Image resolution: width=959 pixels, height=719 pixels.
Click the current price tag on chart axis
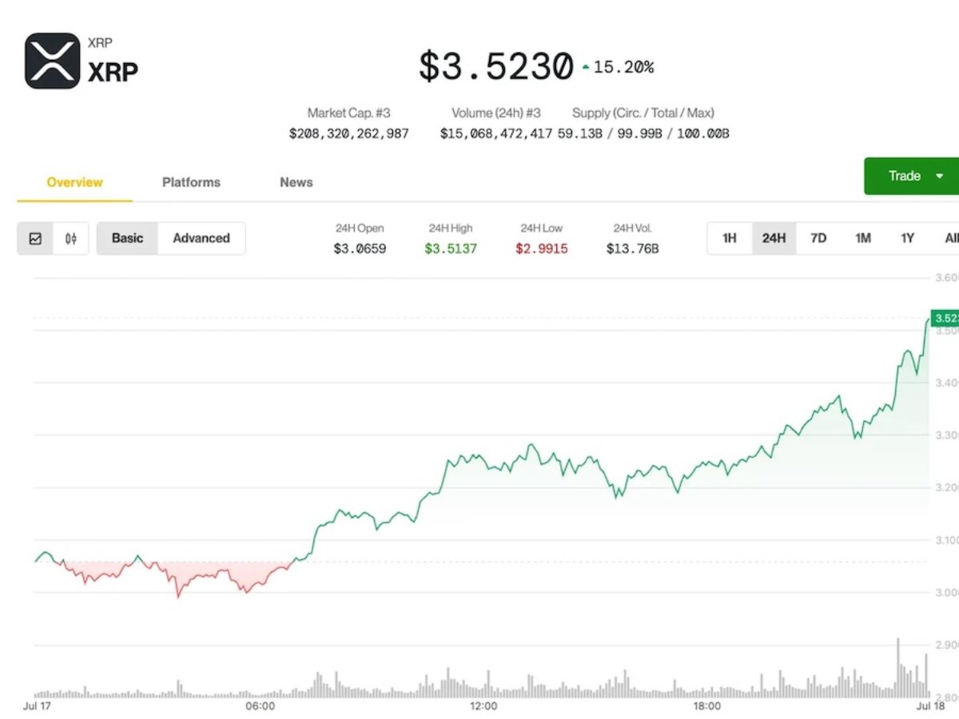945,319
